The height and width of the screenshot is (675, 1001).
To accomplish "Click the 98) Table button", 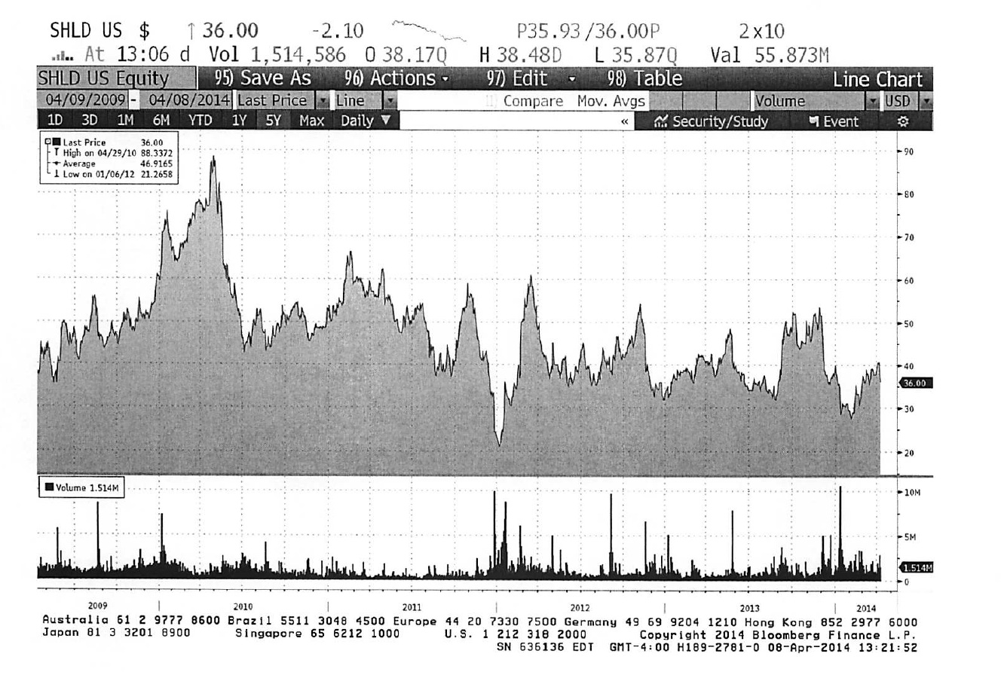I will [644, 79].
